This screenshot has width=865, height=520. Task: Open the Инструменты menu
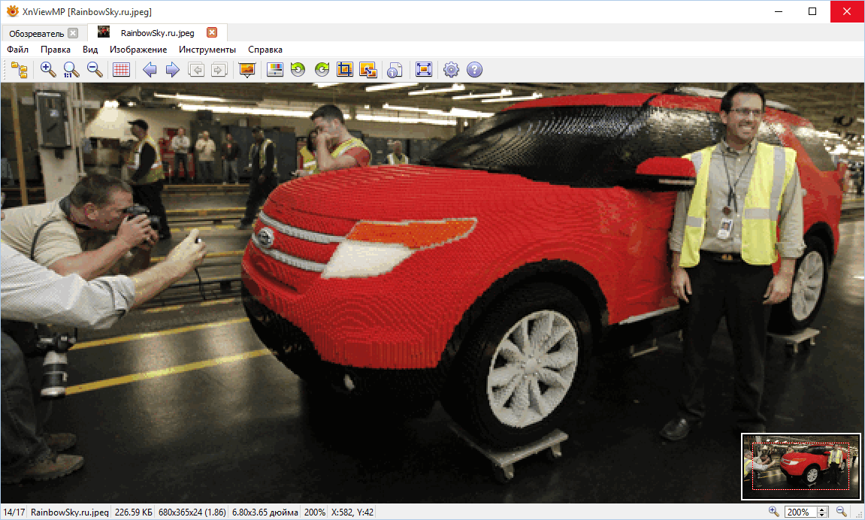207,50
